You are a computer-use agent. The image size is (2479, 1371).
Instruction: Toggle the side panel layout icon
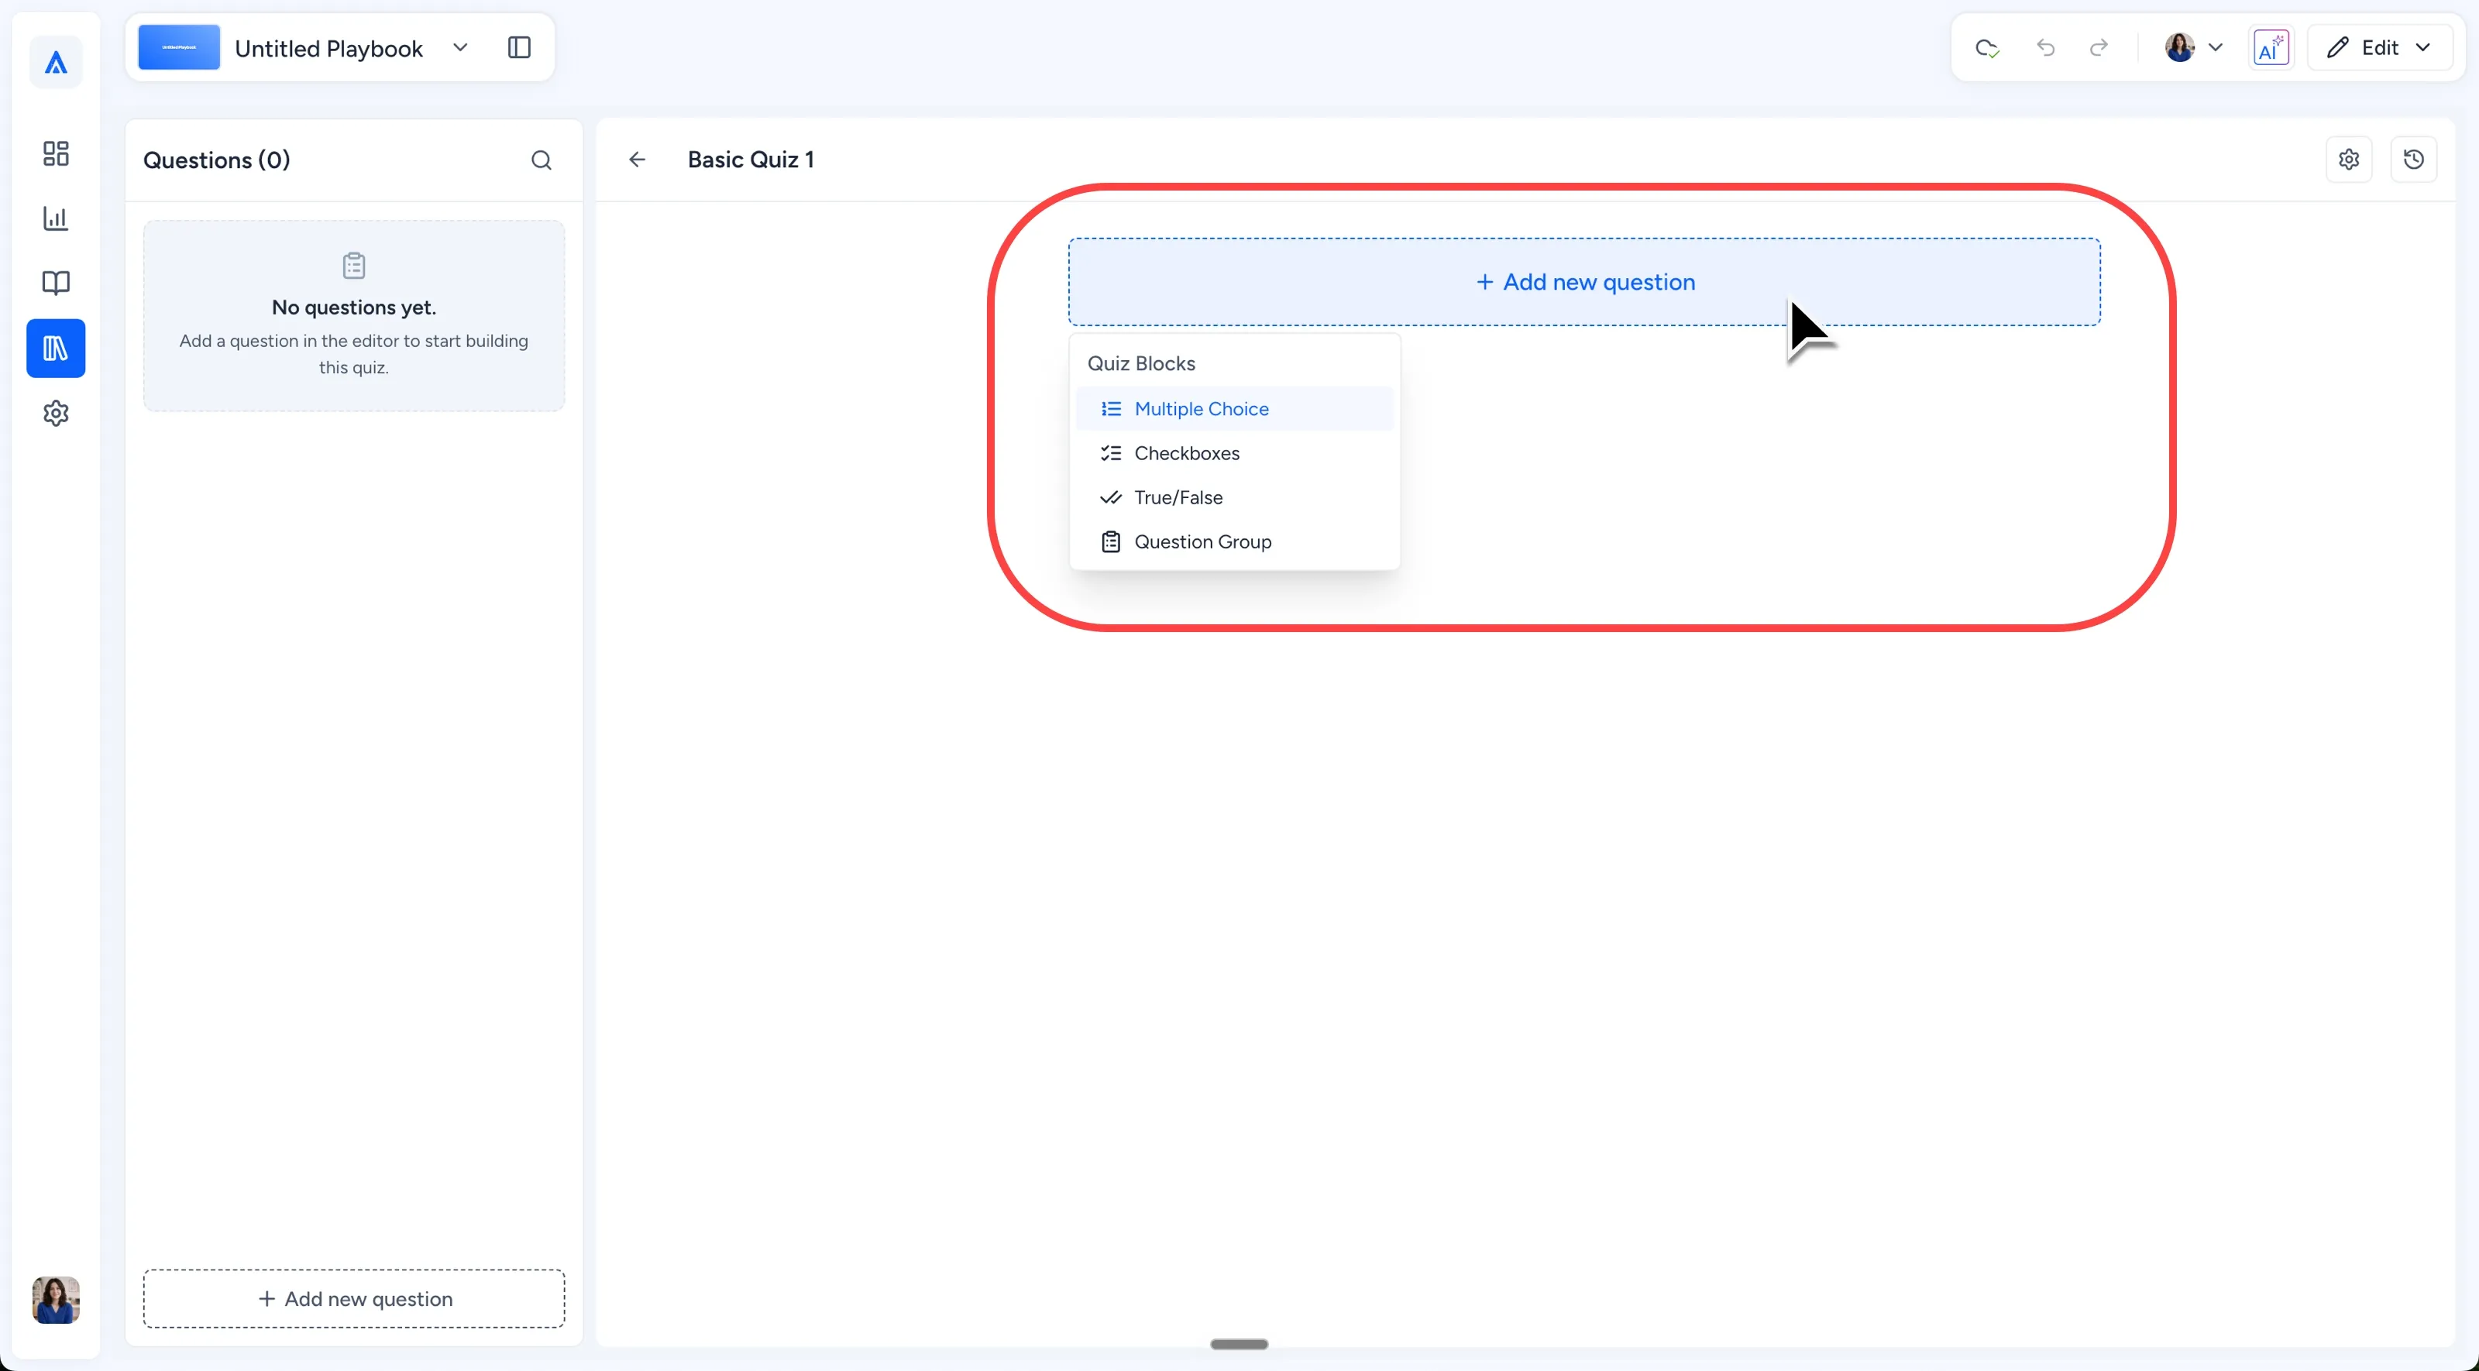click(x=519, y=47)
